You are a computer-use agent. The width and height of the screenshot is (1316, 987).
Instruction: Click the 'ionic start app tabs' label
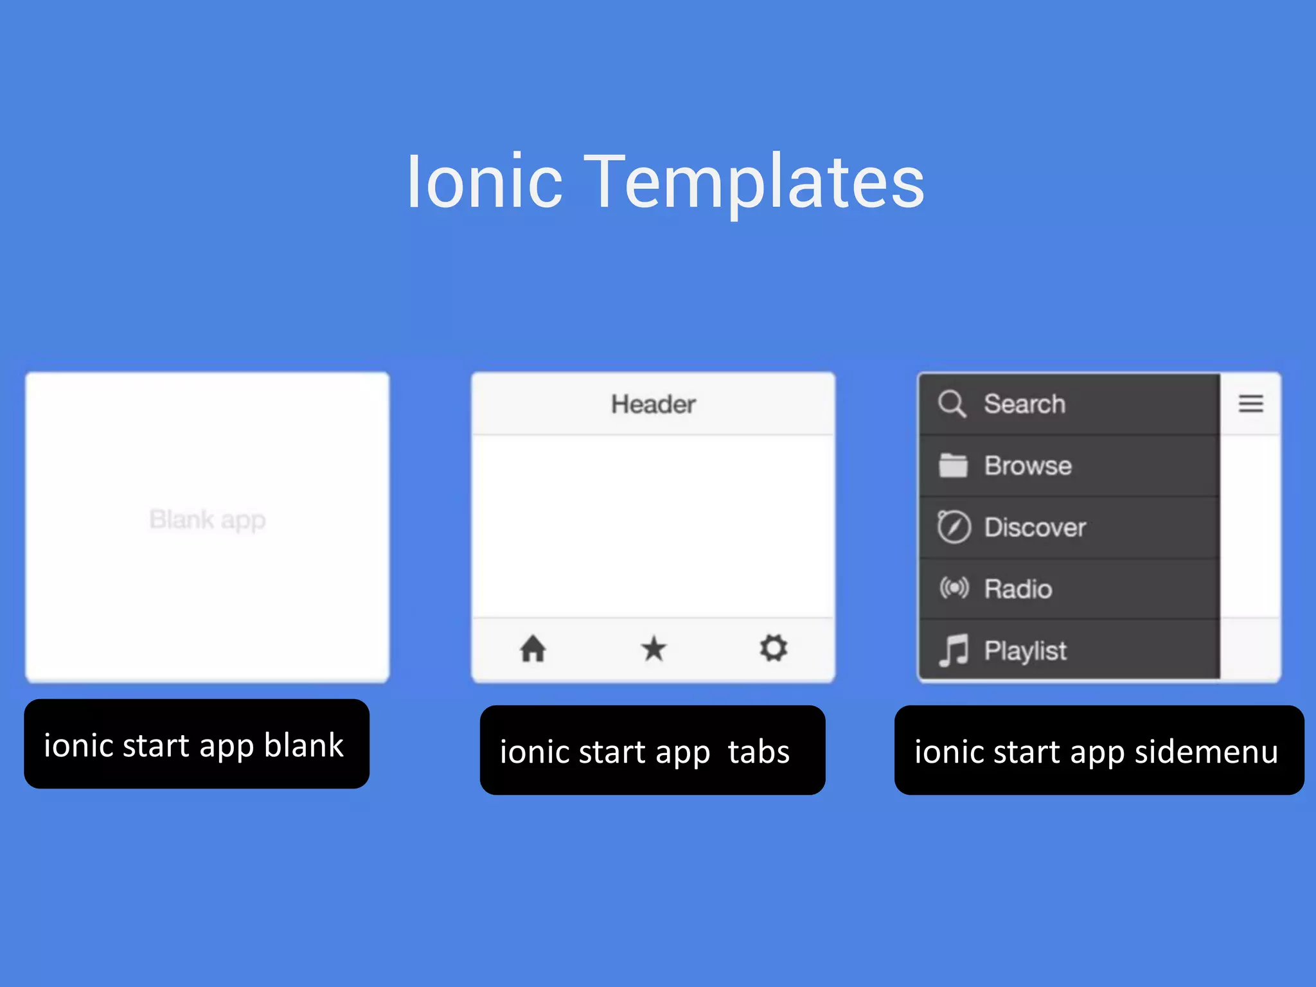652,751
